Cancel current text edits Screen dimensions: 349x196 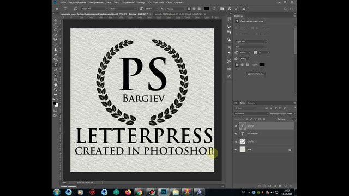click(x=230, y=9)
